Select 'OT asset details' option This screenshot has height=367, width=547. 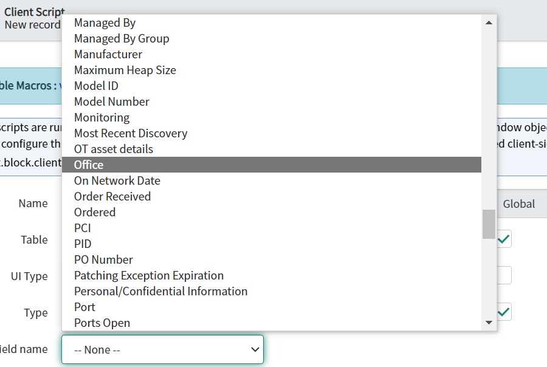(114, 149)
